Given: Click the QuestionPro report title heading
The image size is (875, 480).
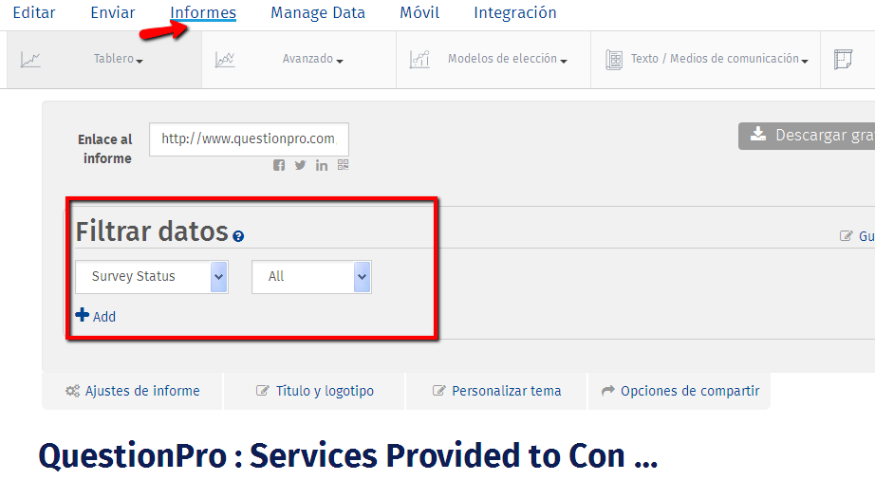Looking at the screenshot, I should [x=348, y=455].
